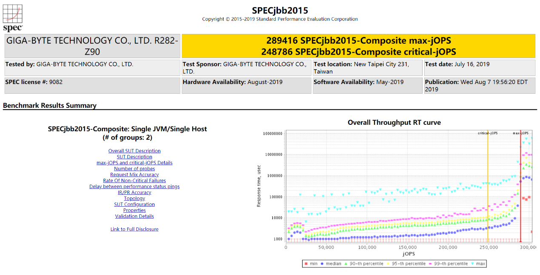This screenshot has width=540, height=275.
Task: Click the 100000000 y-axis tick label
Action: tap(272, 134)
